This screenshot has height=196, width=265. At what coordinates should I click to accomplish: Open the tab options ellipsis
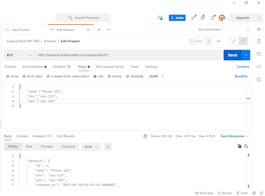109,29
